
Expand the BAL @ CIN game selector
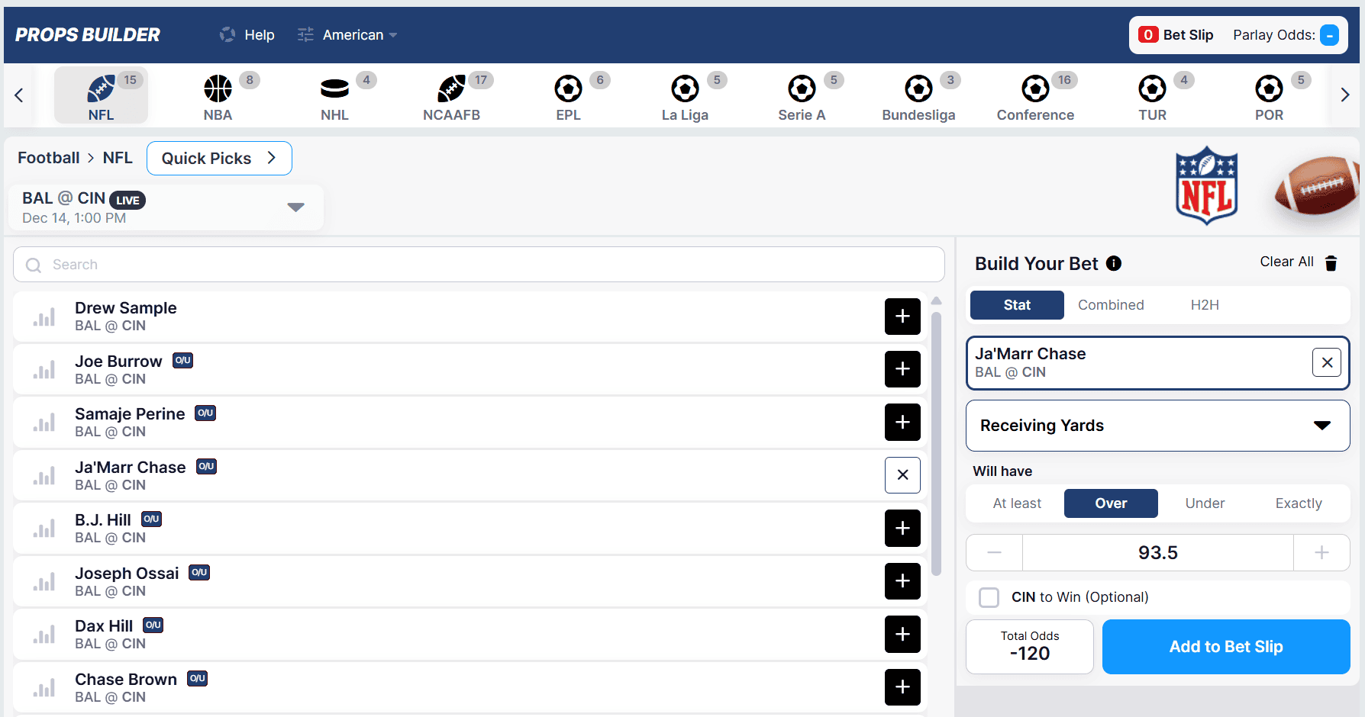[296, 207]
